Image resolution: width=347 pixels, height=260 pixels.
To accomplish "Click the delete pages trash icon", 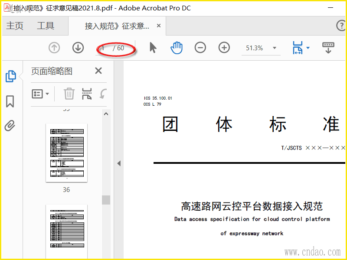I will (x=69, y=94).
